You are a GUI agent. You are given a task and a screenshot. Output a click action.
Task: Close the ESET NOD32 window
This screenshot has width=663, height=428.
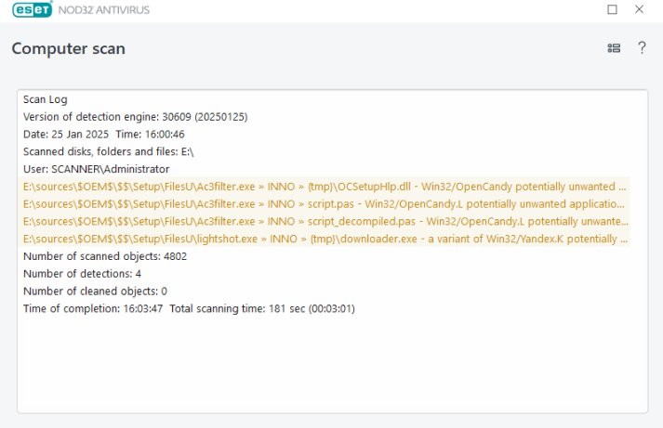coord(639,9)
